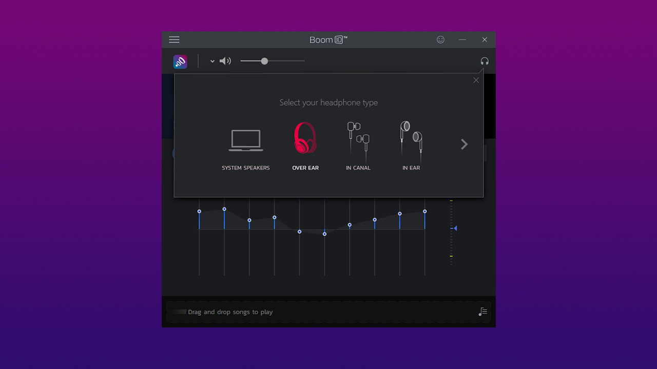Mute audio with the speaker icon
Viewport: 657px width, 369px height.
(x=225, y=61)
